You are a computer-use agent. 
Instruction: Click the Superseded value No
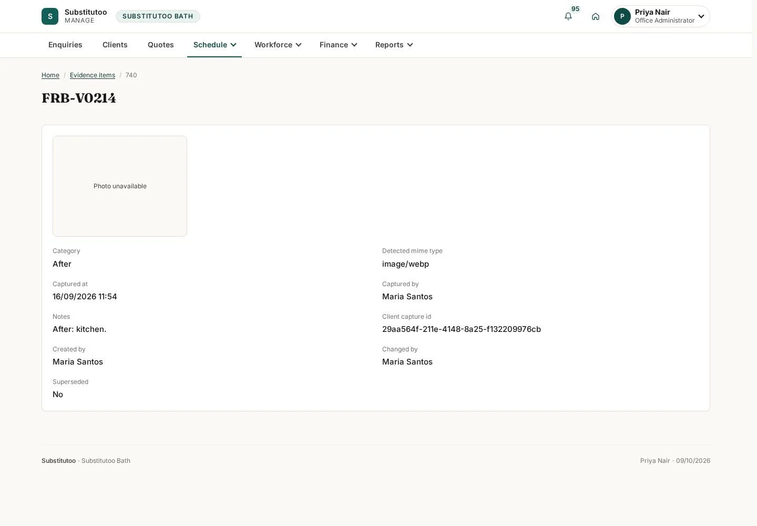(58, 394)
